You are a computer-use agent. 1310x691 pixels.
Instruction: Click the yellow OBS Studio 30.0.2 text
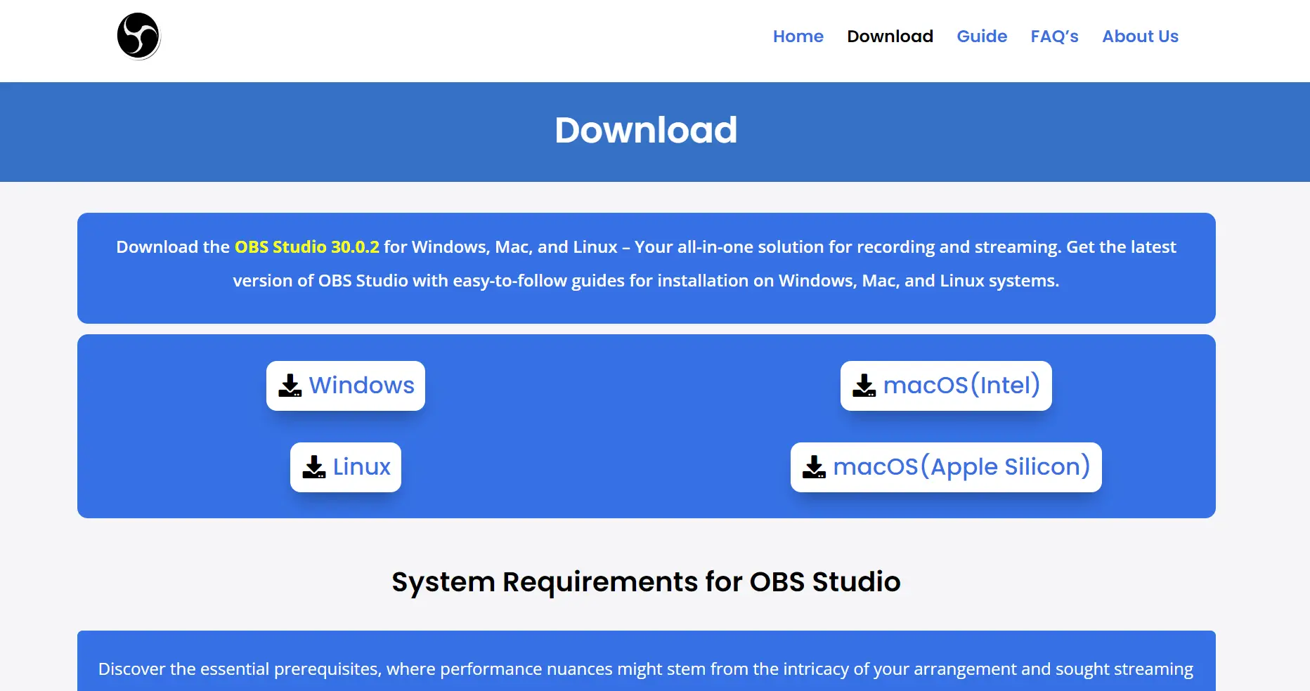[307, 247]
